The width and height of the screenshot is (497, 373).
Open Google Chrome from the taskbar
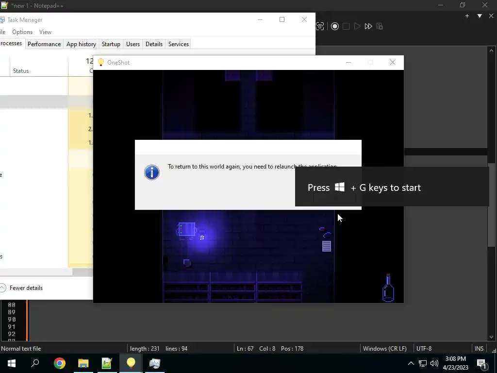pos(59,363)
